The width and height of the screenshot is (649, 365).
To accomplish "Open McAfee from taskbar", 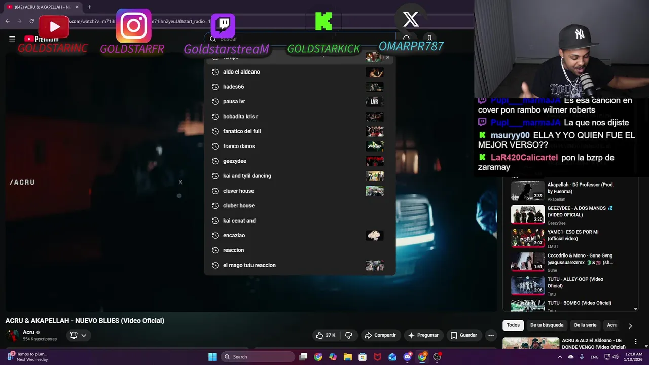I will click(x=377, y=357).
